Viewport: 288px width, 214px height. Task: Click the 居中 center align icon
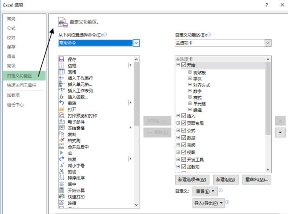coord(61,184)
